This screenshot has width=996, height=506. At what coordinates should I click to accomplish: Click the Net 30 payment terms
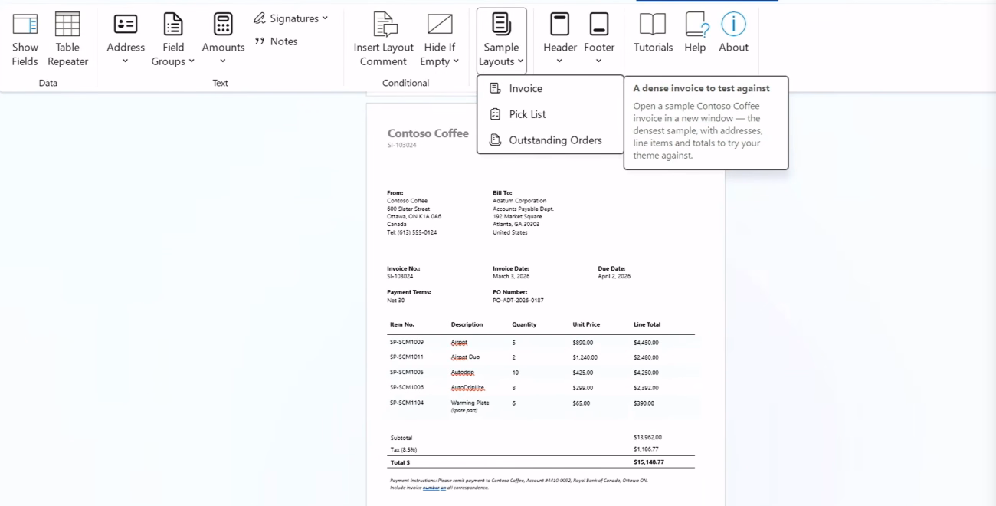(x=395, y=301)
